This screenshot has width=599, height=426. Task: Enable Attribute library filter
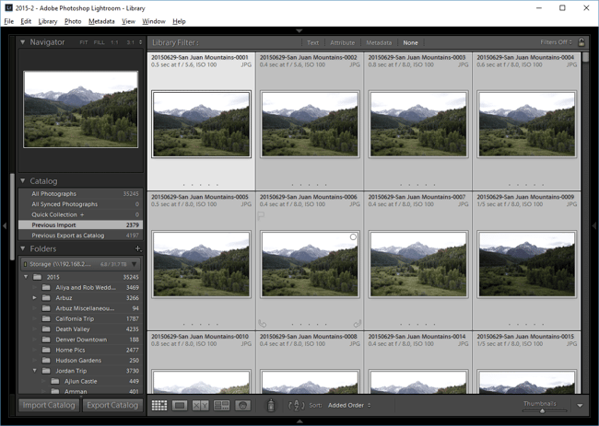point(342,42)
